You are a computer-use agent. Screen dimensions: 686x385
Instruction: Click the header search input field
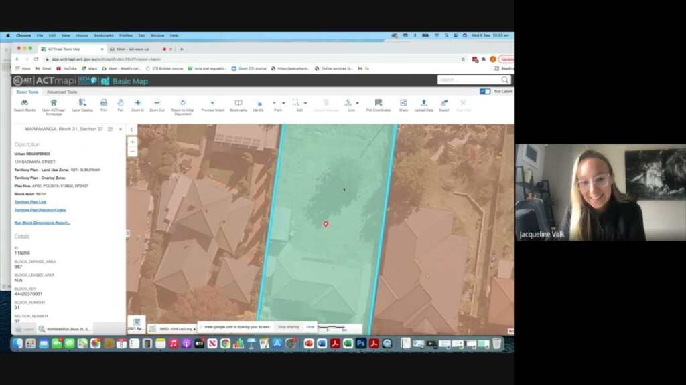(x=469, y=80)
